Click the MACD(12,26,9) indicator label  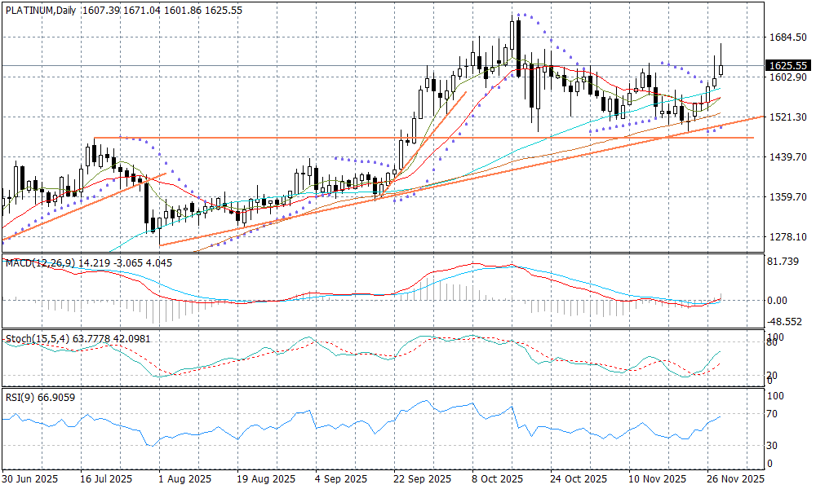[x=42, y=262]
